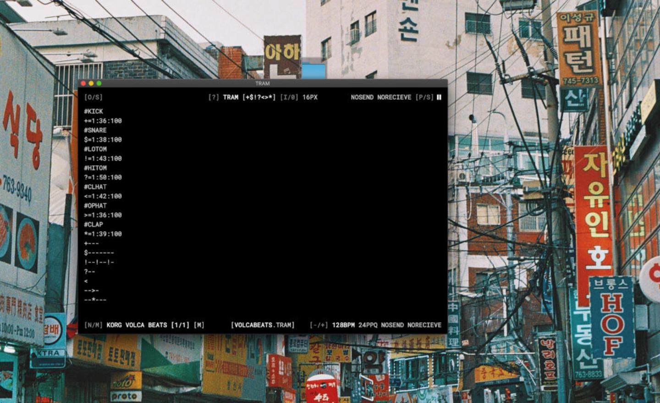Screen dimensions: 660x403
Task: Click the [1/1] device counter
Action: [180, 325]
